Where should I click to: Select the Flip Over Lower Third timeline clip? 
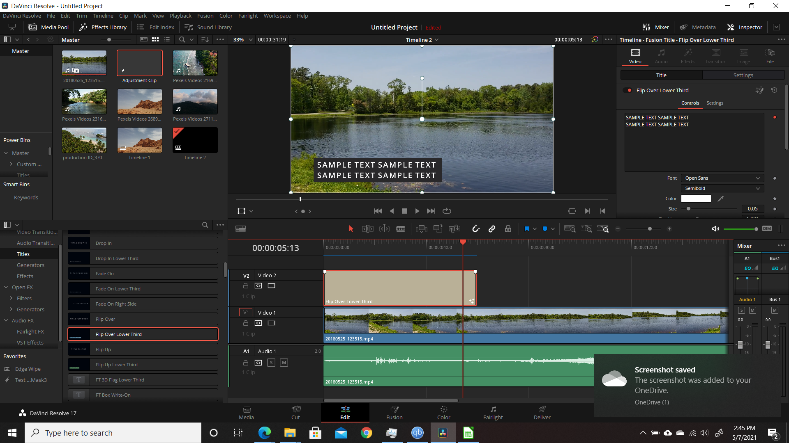click(x=400, y=288)
